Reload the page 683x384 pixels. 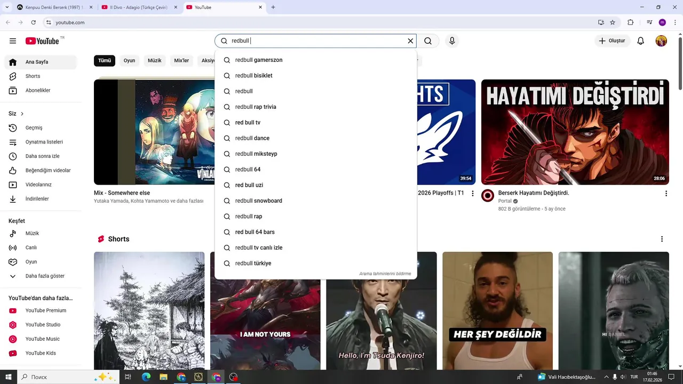[34, 22]
